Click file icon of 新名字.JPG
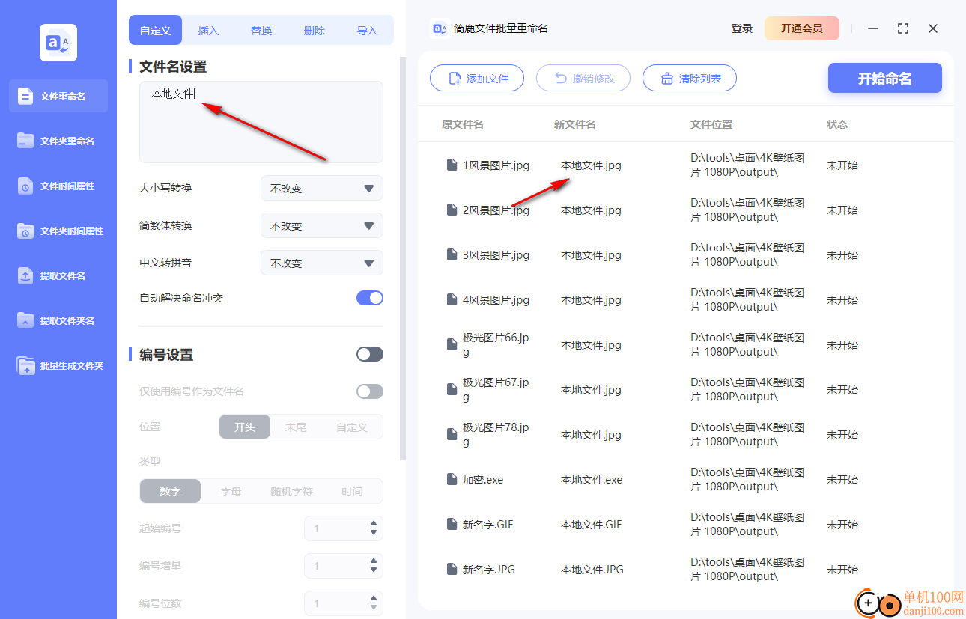Image resolution: width=966 pixels, height=619 pixels. (x=452, y=569)
